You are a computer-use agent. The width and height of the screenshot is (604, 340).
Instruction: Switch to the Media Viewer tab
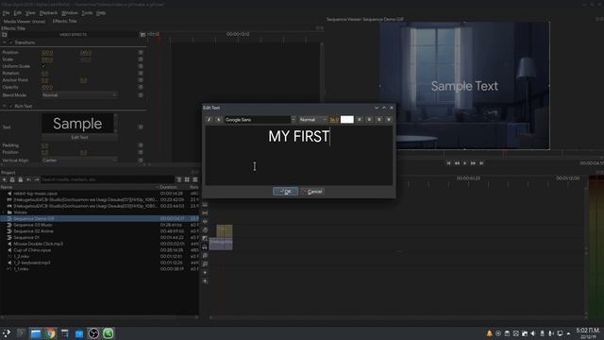(x=25, y=22)
